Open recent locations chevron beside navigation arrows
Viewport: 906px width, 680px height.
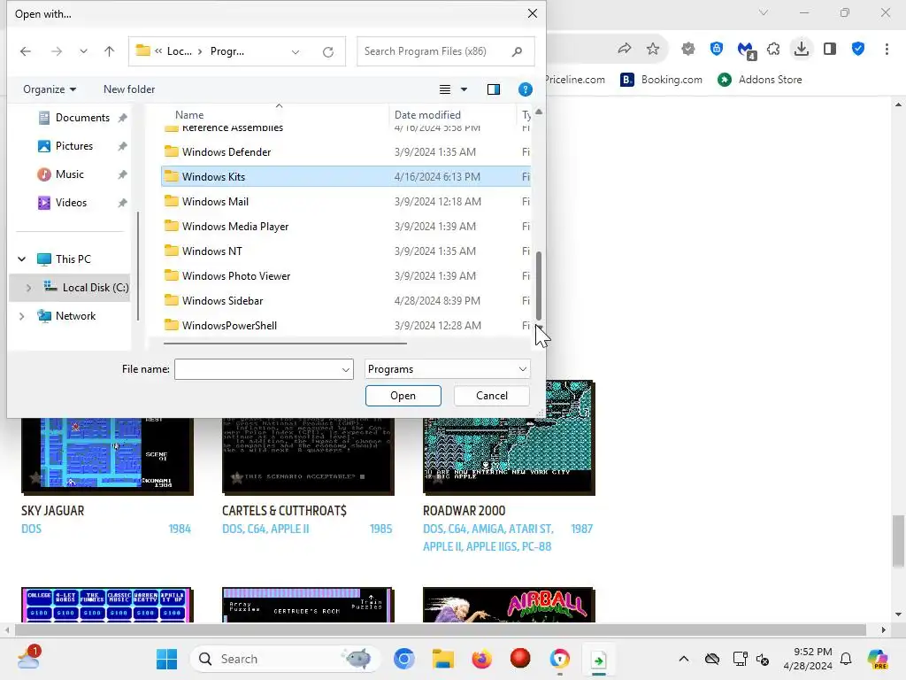point(84,51)
